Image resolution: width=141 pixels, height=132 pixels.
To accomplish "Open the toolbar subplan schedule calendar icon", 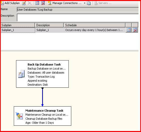I will tap(37, 3).
